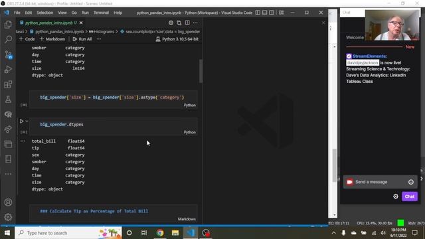Open Chrome from the taskbar

160,233
